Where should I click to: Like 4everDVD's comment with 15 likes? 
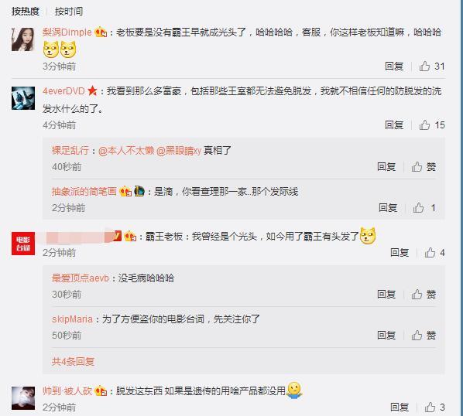424,124
